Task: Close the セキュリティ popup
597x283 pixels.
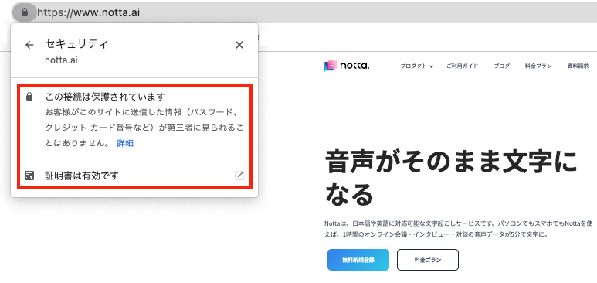Action: [239, 45]
